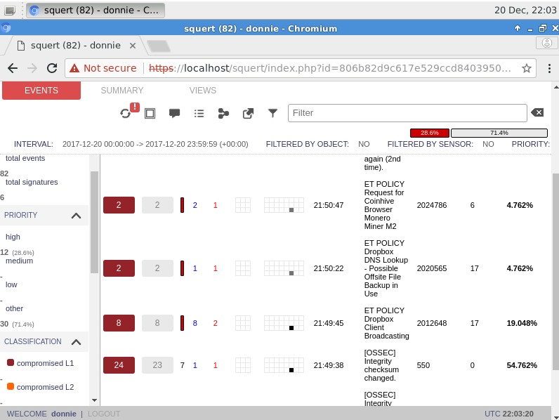Select the compromised L1 red swatch
The image size is (559, 420).
tap(11, 362)
